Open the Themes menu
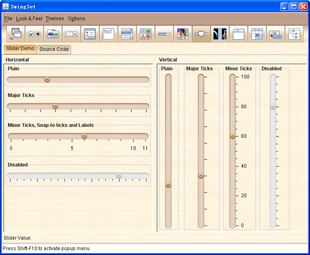This screenshot has height=255, width=310. click(55, 19)
